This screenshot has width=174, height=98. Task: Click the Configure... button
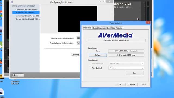pos(76,55)
